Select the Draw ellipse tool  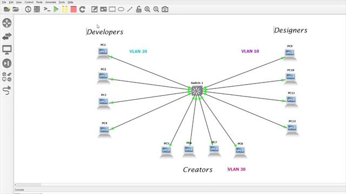(121, 9)
